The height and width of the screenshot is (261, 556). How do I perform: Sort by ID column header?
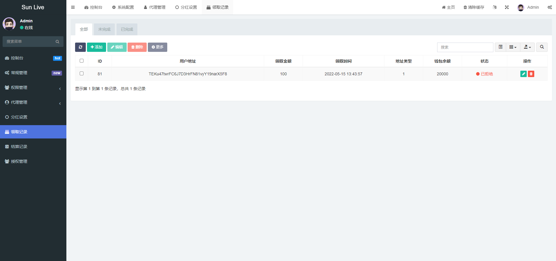tap(100, 61)
